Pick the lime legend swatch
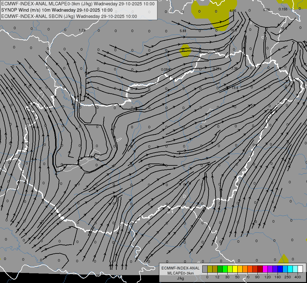 [x=230, y=269]
